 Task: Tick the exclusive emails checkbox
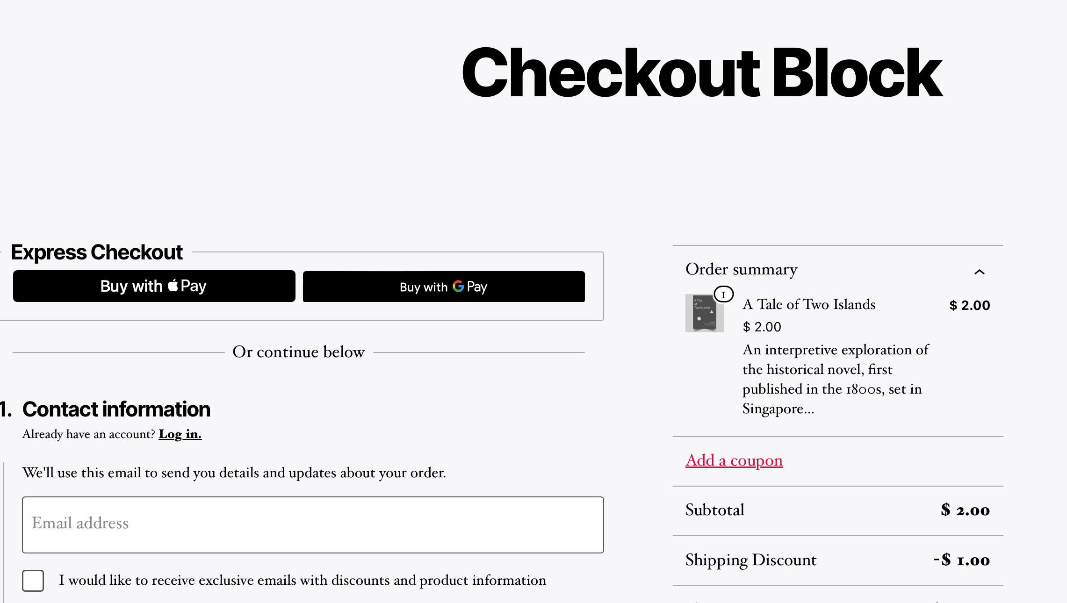point(33,581)
